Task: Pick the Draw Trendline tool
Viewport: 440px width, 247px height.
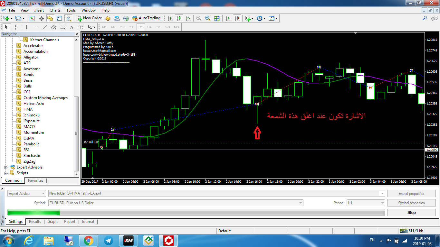Action: (x=45, y=27)
